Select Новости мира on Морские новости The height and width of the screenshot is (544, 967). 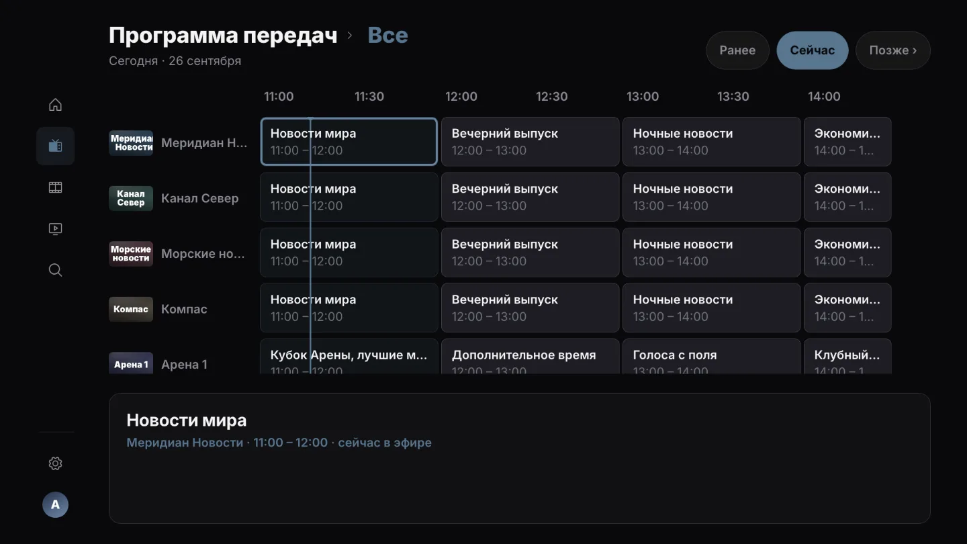click(349, 253)
